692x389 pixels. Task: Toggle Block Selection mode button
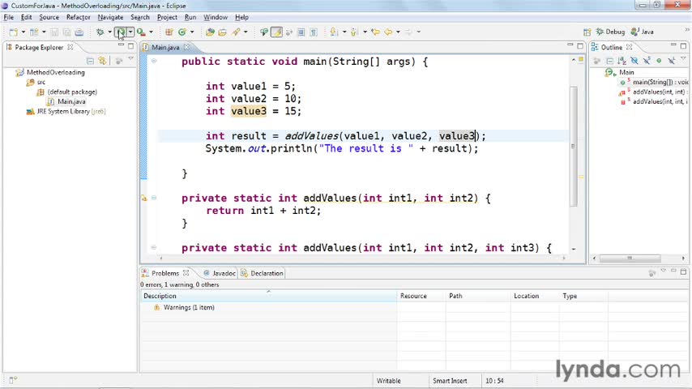(x=301, y=32)
